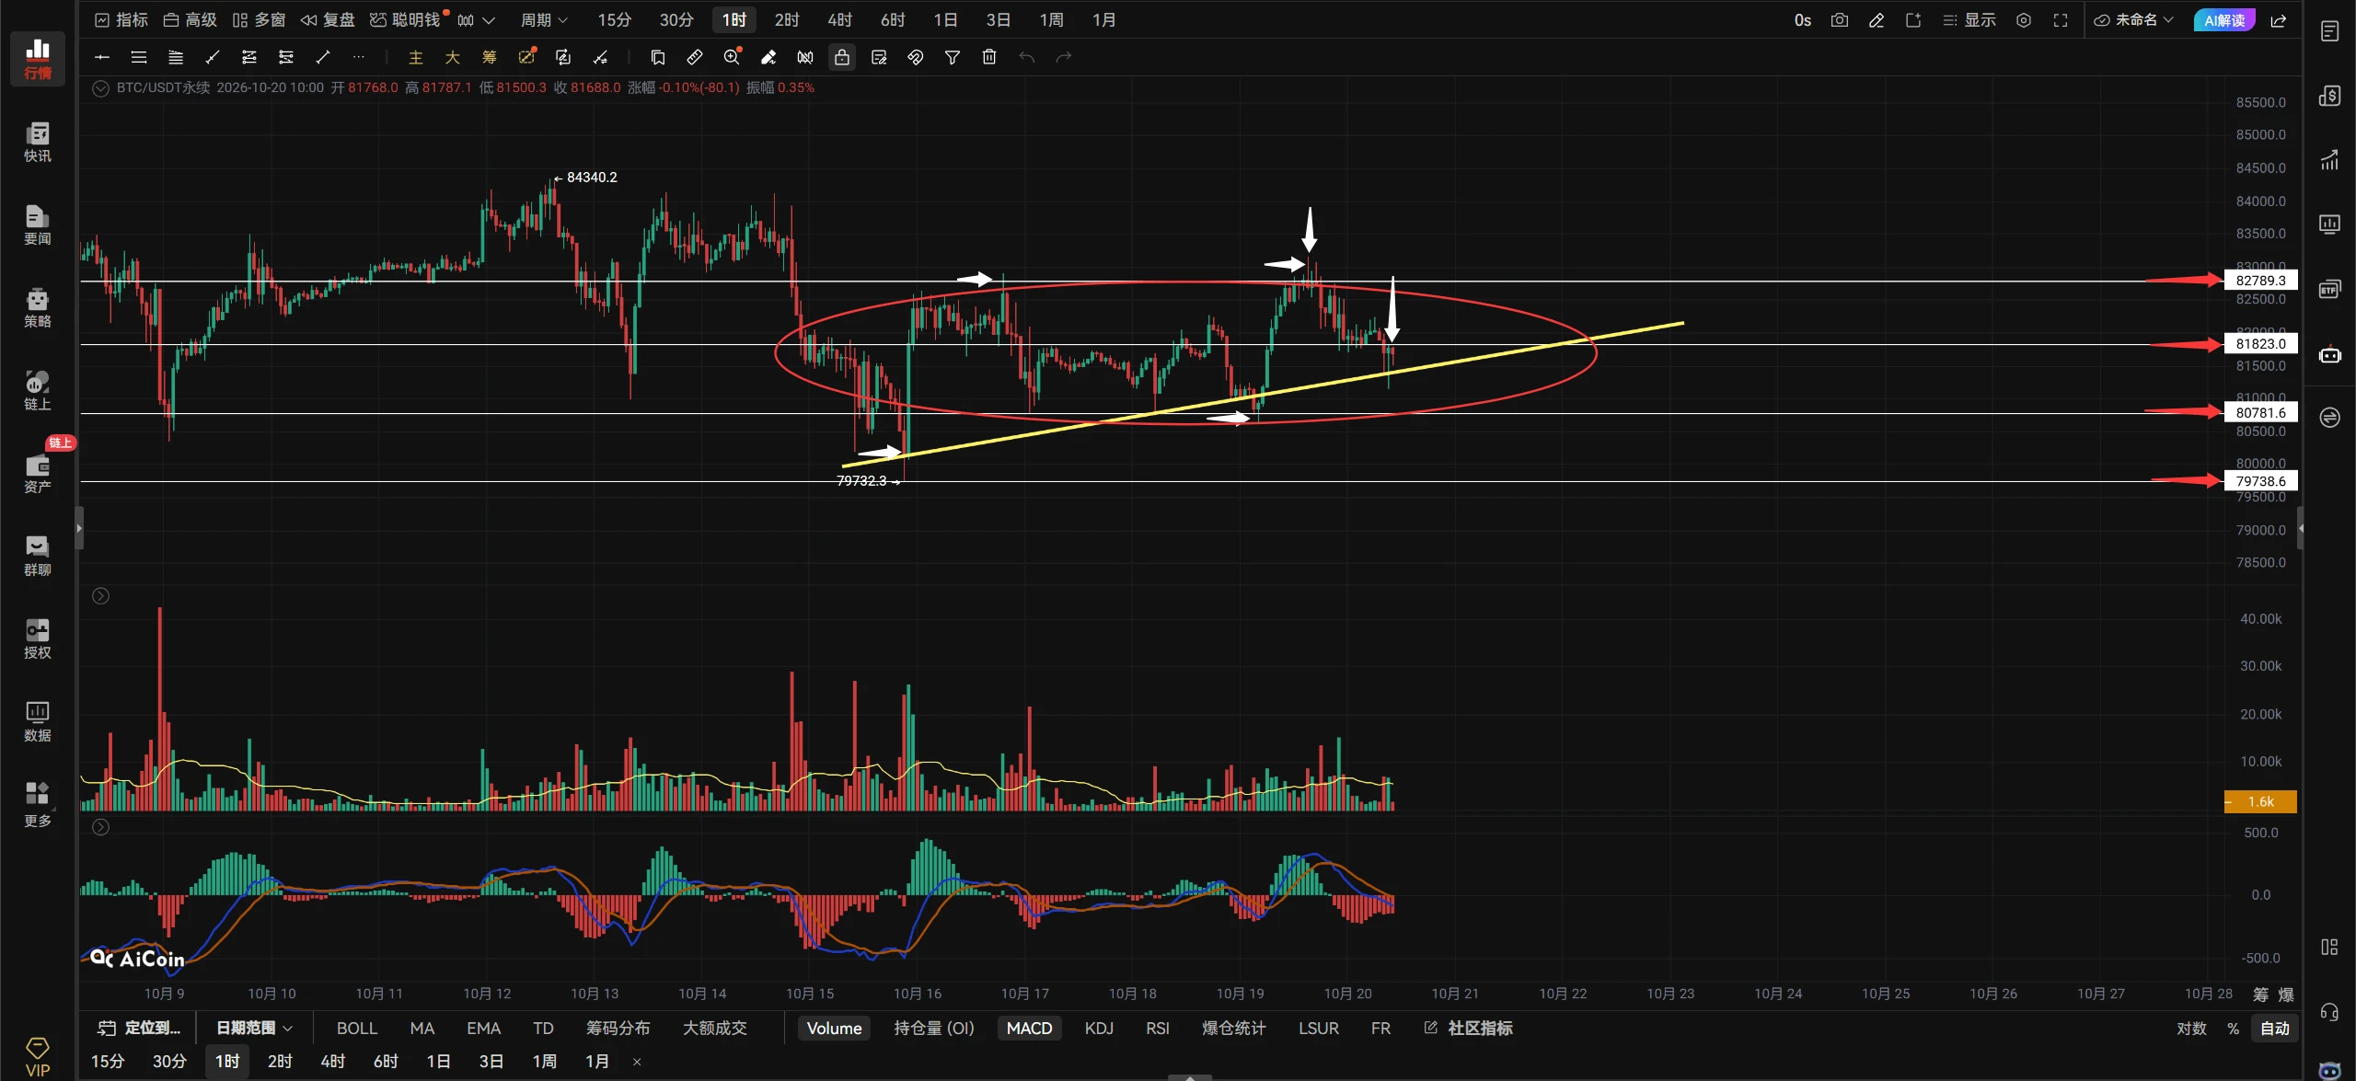Toggle the lock drawings button
This screenshot has height=1081, width=2356.
[842, 57]
